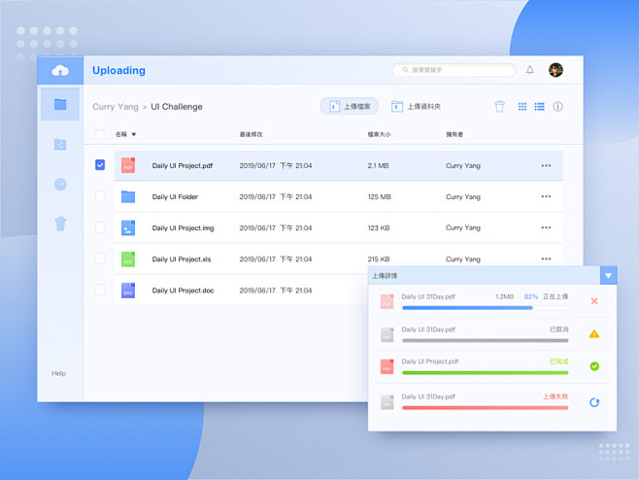Collapse the upload details panel

tap(609, 276)
